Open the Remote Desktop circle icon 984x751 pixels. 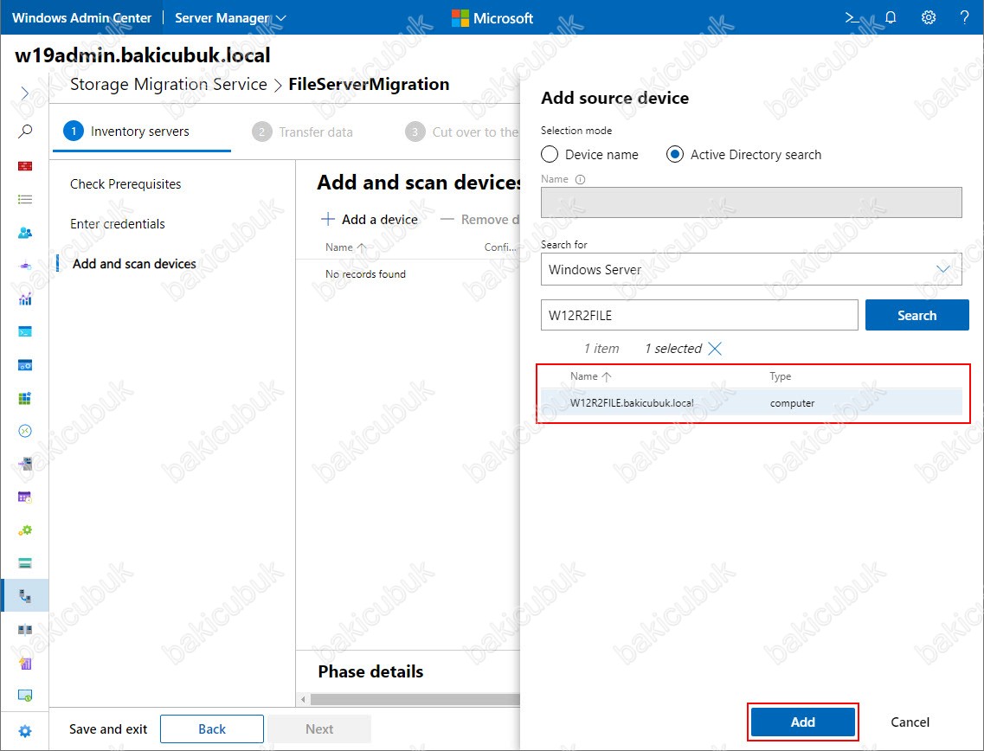click(x=25, y=431)
